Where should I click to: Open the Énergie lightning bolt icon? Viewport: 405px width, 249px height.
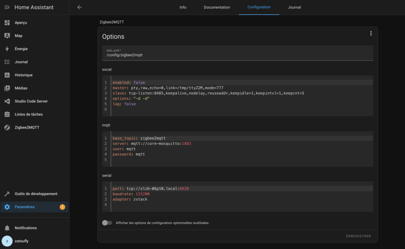click(7, 49)
